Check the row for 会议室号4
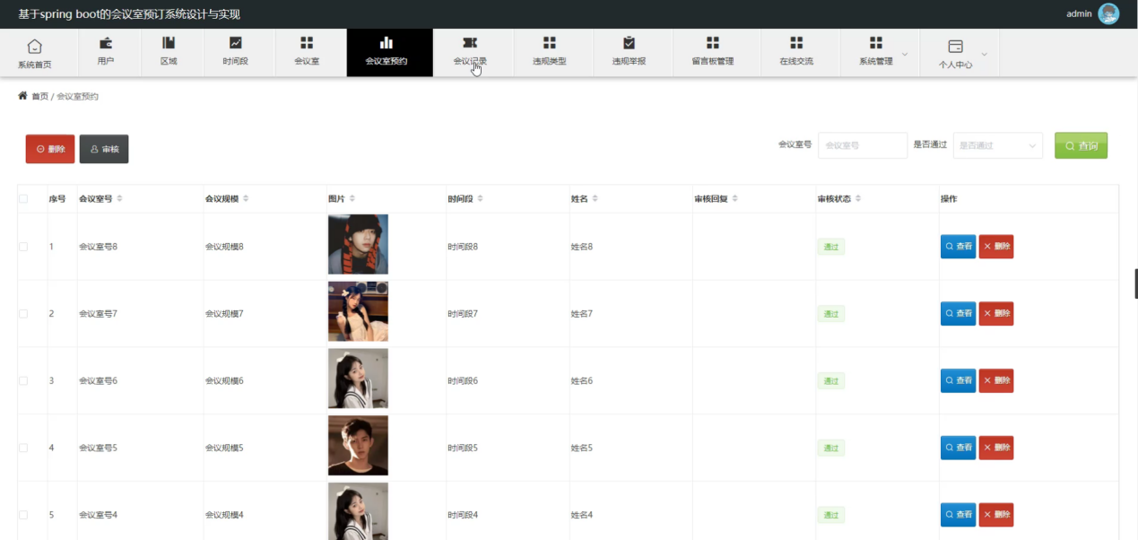Screen dimensions: 1138x540 pyautogui.click(x=23, y=515)
